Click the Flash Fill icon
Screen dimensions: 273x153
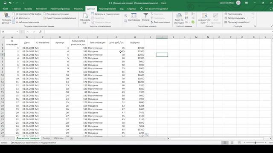click(186, 14)
